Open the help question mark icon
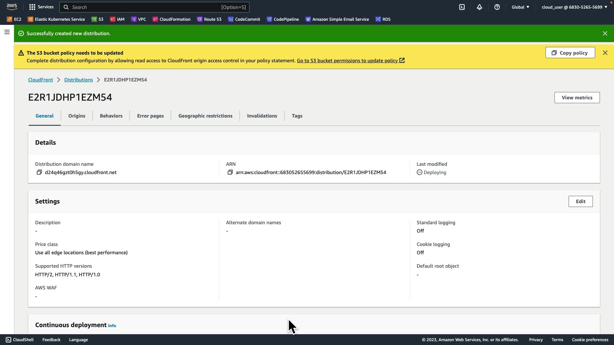 point(497,7)
